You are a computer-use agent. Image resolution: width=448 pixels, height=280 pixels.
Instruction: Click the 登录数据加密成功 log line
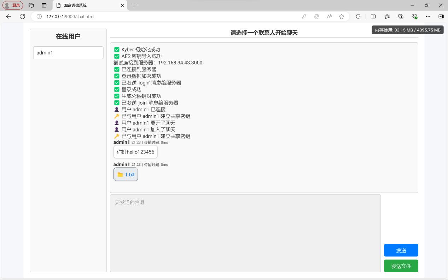138,76
